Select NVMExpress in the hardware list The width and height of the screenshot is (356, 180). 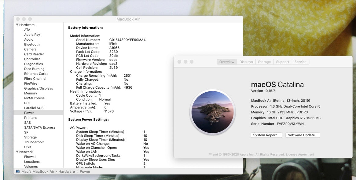(x=34, y=98)
